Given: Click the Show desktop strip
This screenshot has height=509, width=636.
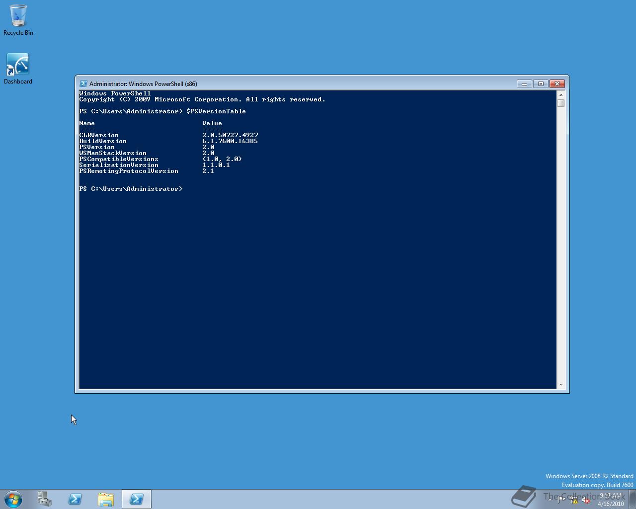Looking at the screenshot, I should point(632,499).
